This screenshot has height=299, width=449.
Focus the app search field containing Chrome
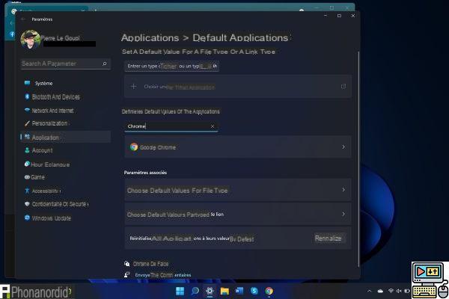click(x=171, y=126)
